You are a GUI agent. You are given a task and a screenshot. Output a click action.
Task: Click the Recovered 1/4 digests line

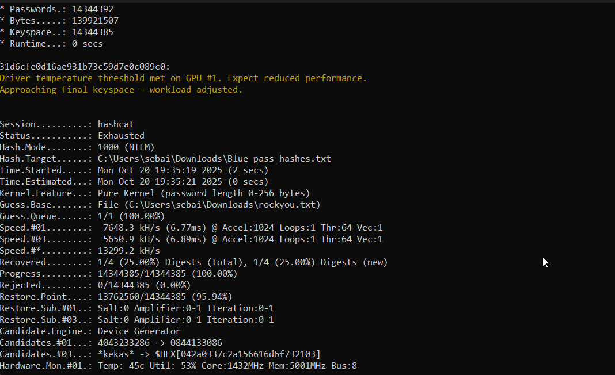pyautogui.click(x=193, y=262)
